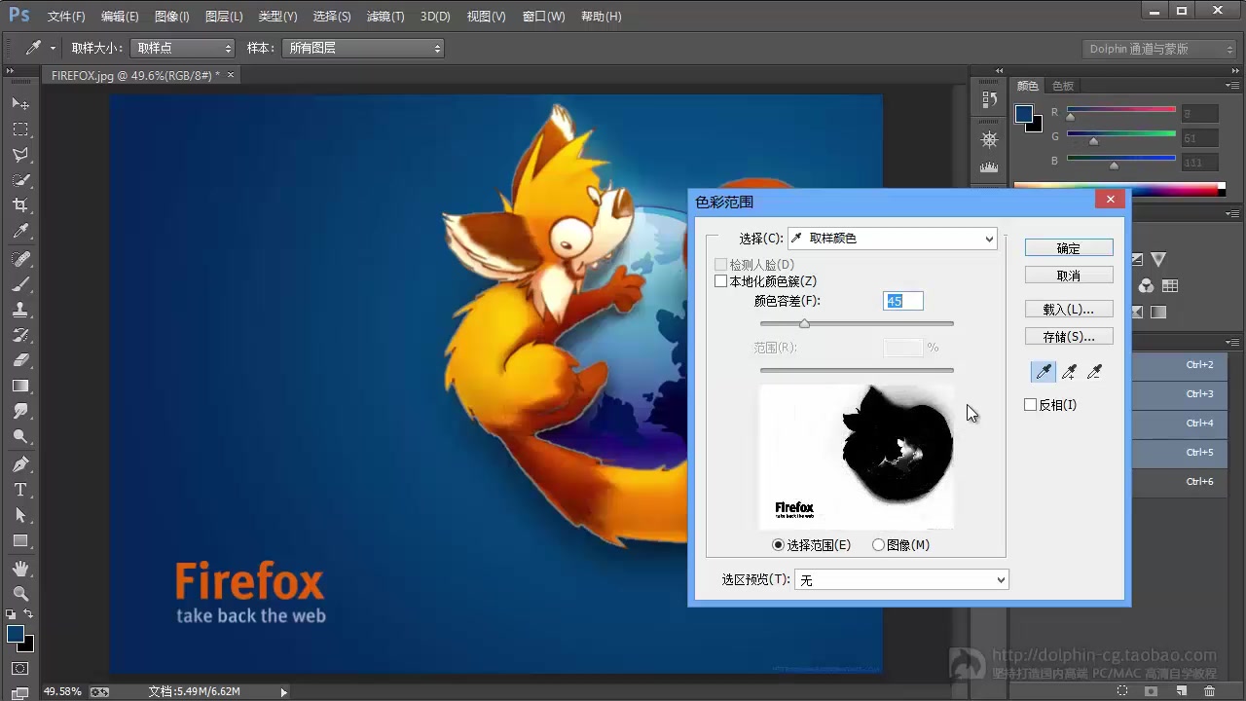Open the Histogram panel icon
1246x701 pixels.
tap(990, 167)
